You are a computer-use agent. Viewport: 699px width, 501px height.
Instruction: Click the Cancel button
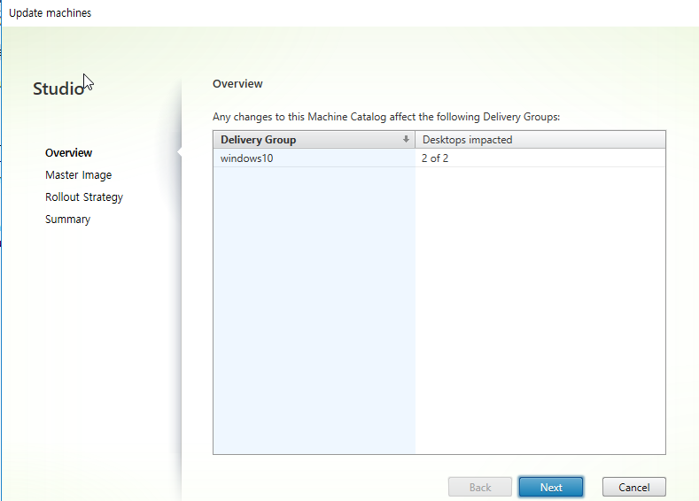coord(634,487)
